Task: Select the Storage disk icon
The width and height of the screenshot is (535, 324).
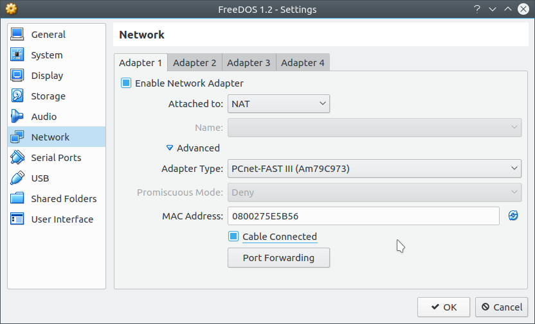Action: pyautogui.click(x=17, y=96)
